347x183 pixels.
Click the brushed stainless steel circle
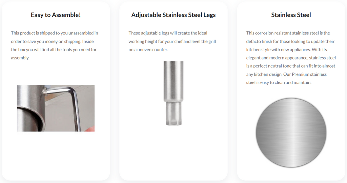coord(291,132)
